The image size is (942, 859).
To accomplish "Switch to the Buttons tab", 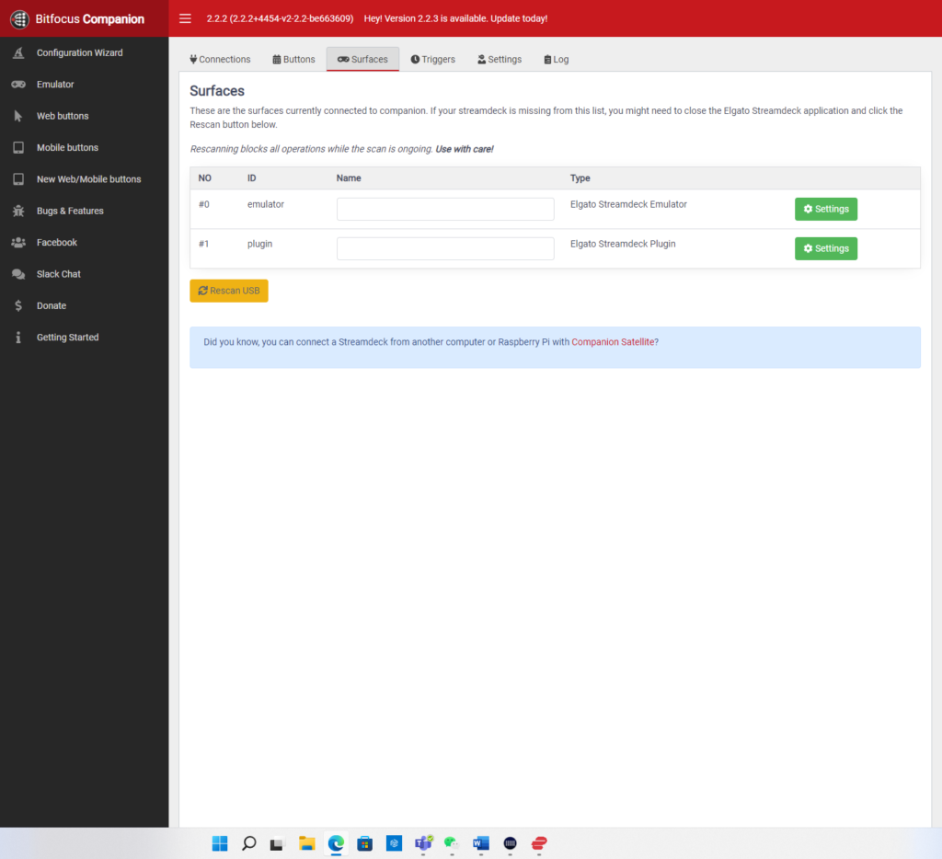I will pyautogui.click(x=293, y=60).
